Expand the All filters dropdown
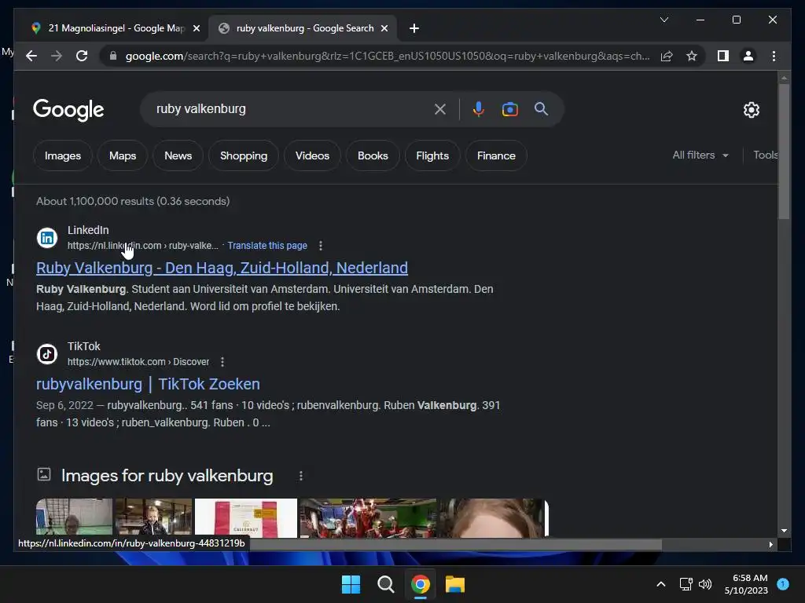Screen dimensions: 805x603 click(700, 155)
